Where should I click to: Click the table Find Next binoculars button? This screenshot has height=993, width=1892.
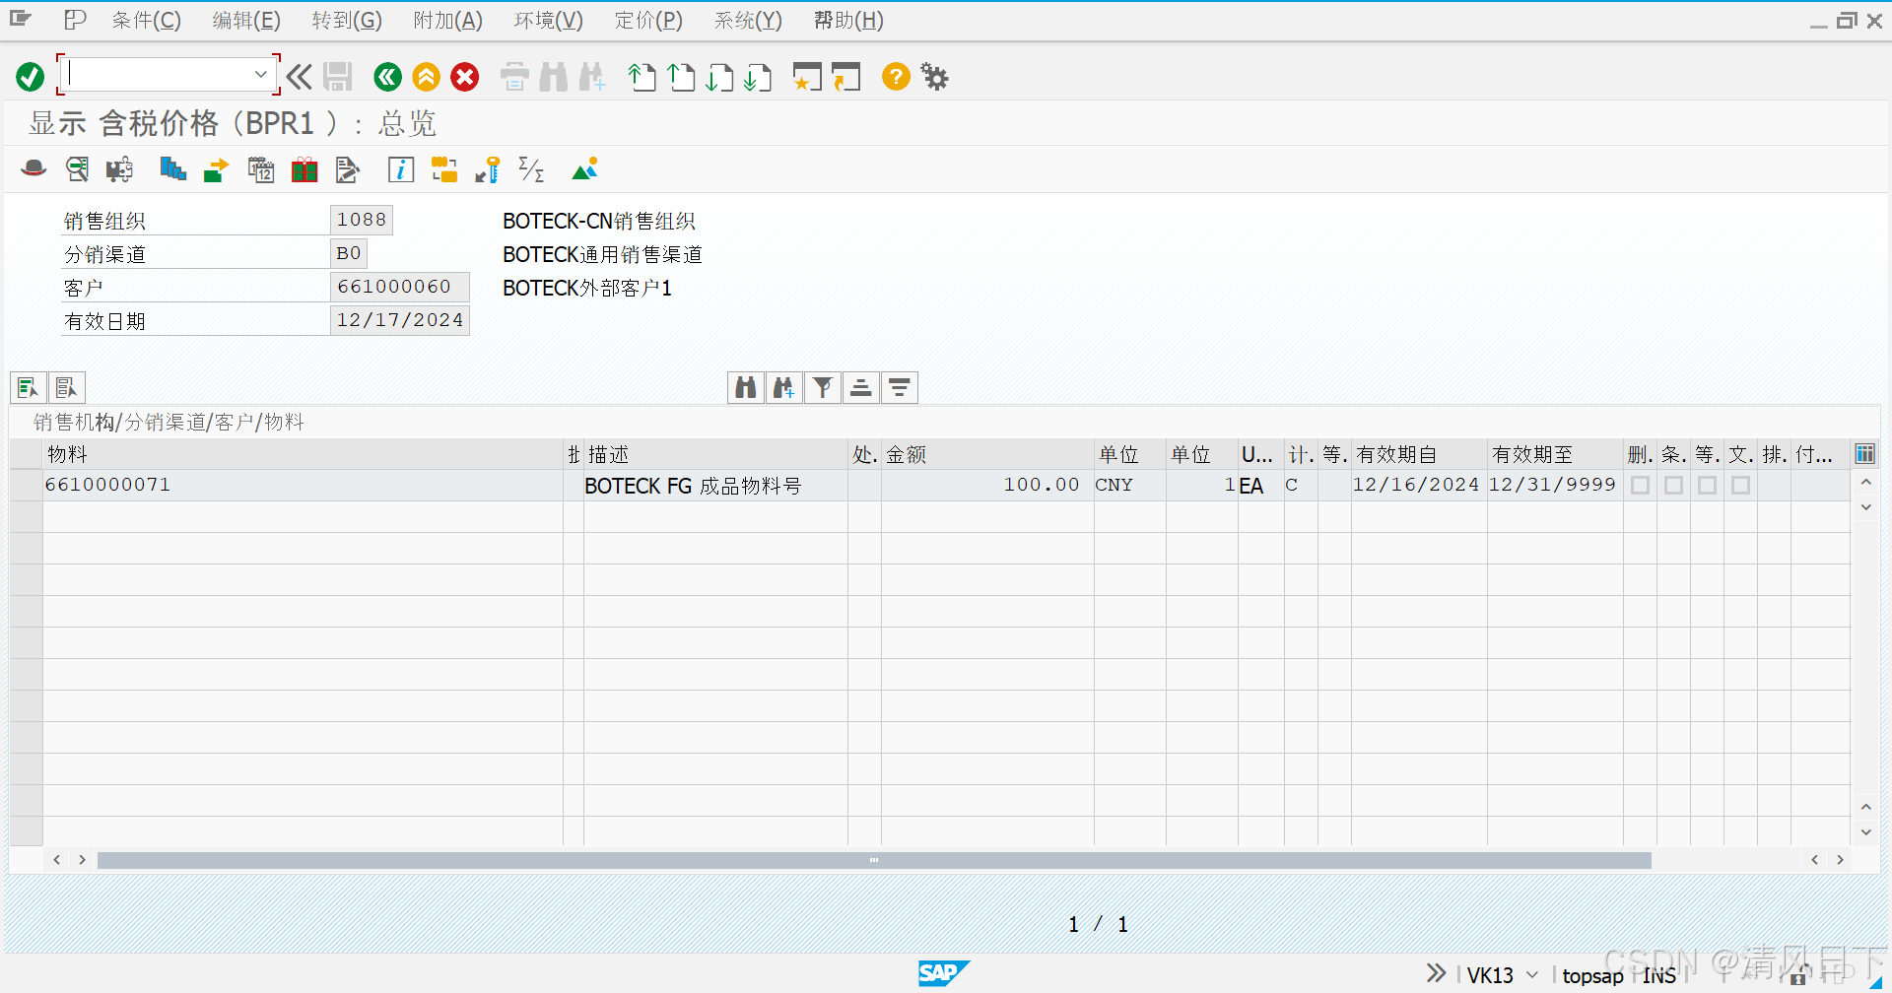click(784, 387)
